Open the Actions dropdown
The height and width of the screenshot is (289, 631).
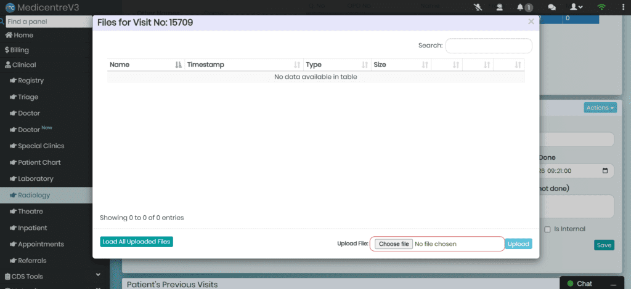coord(600,108)
